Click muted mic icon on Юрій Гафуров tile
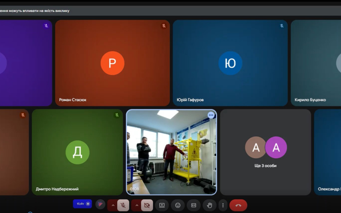Screen dimensions: 341x213 tap(282, 26)
